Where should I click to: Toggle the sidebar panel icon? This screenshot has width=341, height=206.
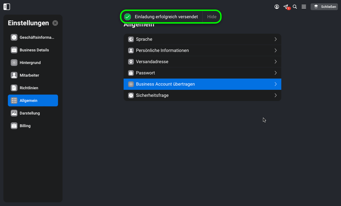[7, 7]
